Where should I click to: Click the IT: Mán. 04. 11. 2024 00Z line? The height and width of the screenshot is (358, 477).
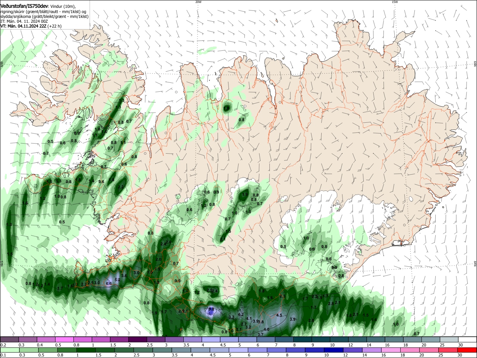pyautogui.click(x=25, y=21)
